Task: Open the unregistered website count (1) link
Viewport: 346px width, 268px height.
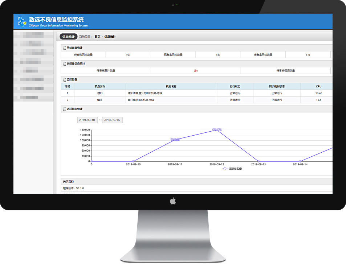Action: tap(308, 55)
